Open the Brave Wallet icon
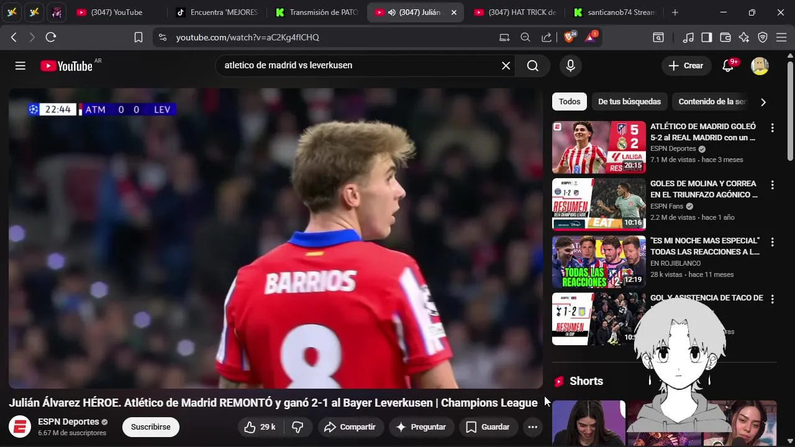The width and height of the screenshot is (795, 447). (x=725, y=37)
